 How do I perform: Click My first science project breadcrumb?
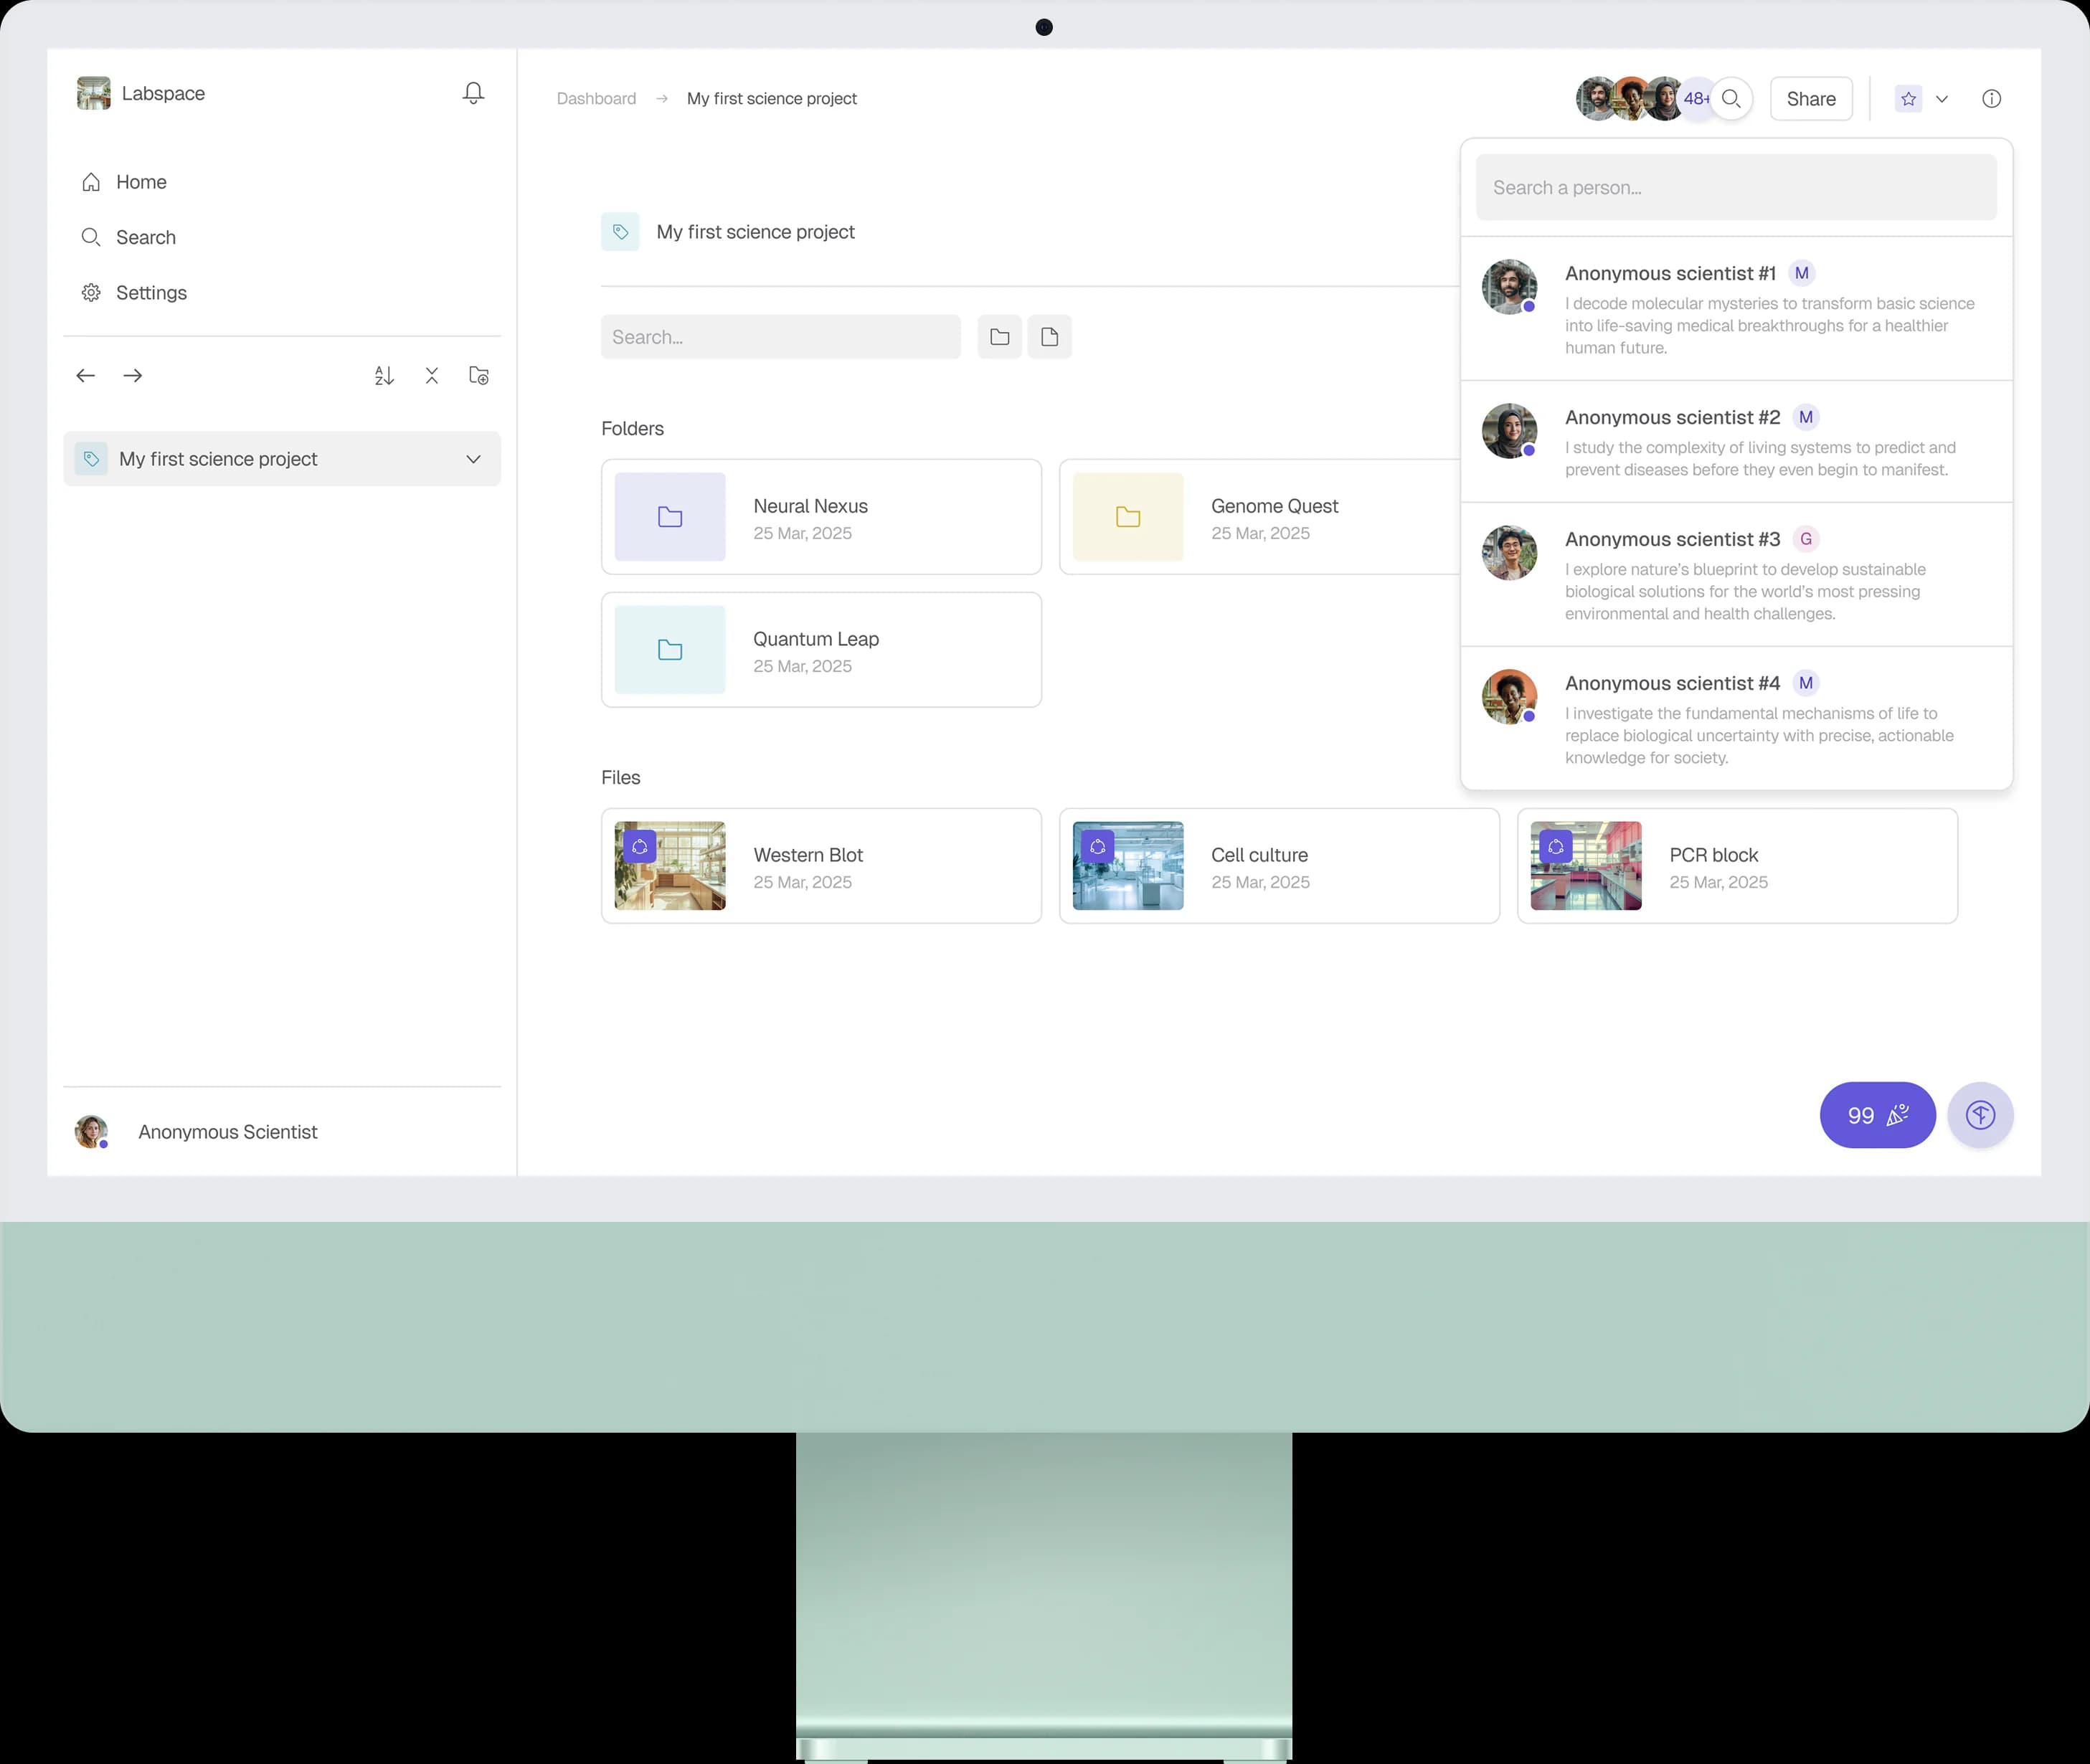tap(772, 99)
